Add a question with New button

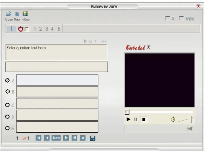coord(56,138)
